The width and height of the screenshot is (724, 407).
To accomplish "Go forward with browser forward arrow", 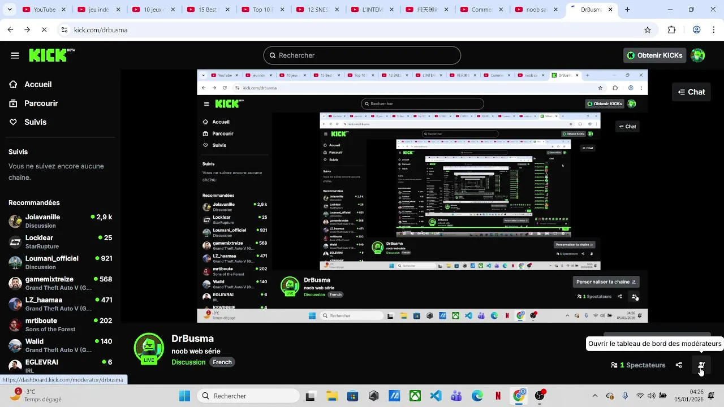I will [x=27, y=30].
